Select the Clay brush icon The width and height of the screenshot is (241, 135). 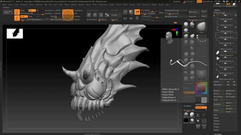click(192, 24)
